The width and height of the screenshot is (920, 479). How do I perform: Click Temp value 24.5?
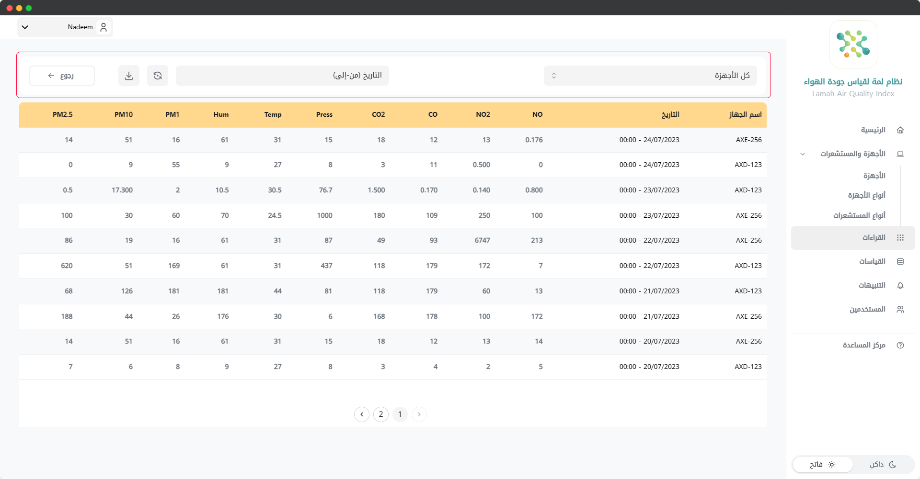(275, 216)
